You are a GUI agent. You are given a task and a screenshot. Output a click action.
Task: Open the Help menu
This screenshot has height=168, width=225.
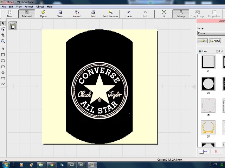50,7
